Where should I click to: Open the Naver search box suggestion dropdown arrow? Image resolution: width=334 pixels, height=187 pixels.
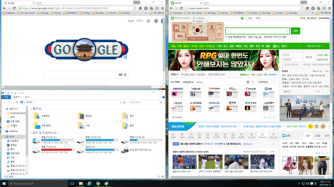(x=287, y=31)
